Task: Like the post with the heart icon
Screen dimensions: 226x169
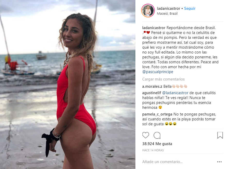Action: click(x=146, y=135)
